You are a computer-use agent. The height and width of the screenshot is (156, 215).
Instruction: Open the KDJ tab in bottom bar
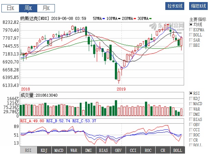[44, 150]
